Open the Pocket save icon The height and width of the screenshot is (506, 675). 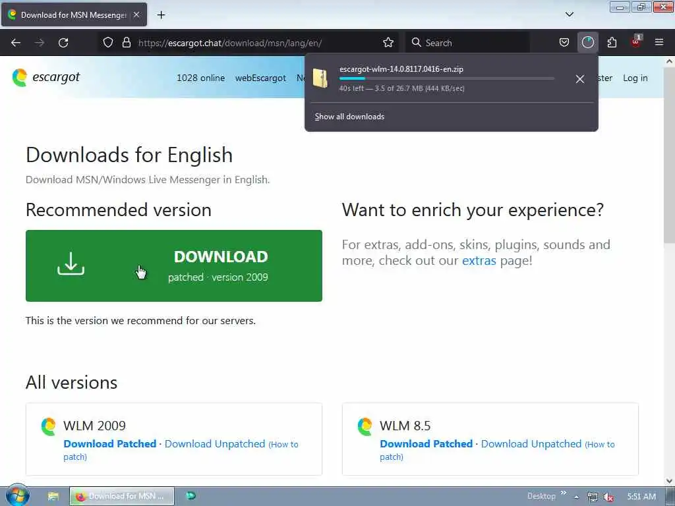564,42
